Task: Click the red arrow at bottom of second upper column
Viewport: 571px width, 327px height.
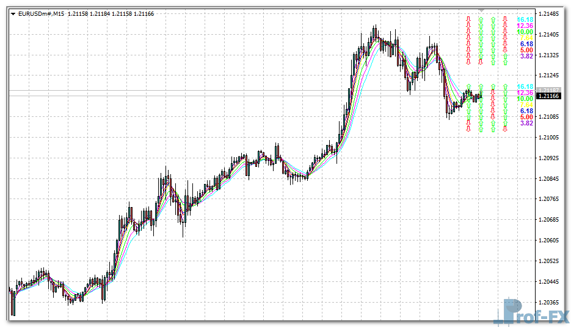Action: coord(481,61)
